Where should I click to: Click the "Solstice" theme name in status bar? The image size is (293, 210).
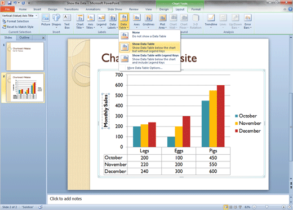28,207
